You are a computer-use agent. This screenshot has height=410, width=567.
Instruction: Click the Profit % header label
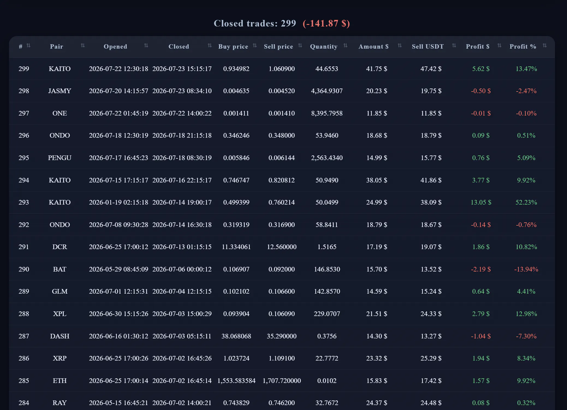[523, 46]
